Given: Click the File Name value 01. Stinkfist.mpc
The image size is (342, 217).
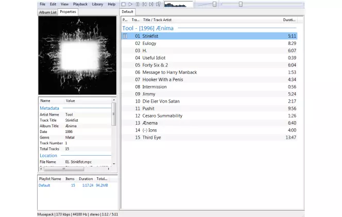Looking at the screenshot, I should pos(78,162).
